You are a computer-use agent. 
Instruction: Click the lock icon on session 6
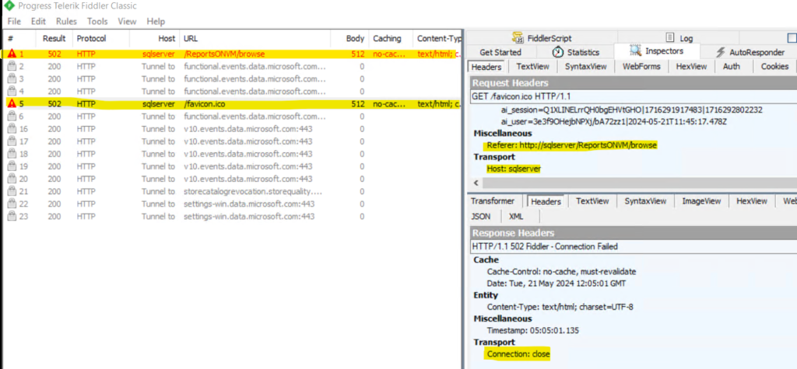point(12,117)
